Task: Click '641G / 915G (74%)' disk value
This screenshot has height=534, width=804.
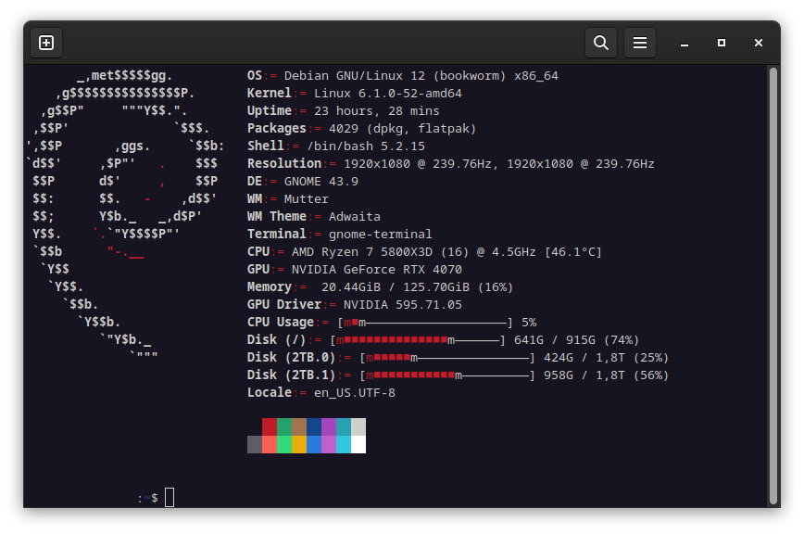Action: tap(576, 340)
